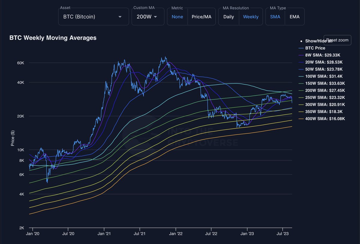This screenshot has height=244, width=360.
Task: Click the light-green 250W SMA color marker
Action: (300, 97)
